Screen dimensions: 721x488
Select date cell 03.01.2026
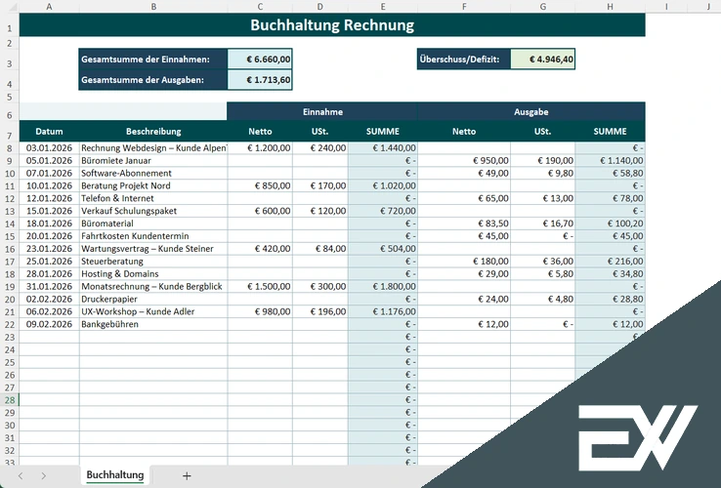(x=49, y=148)
